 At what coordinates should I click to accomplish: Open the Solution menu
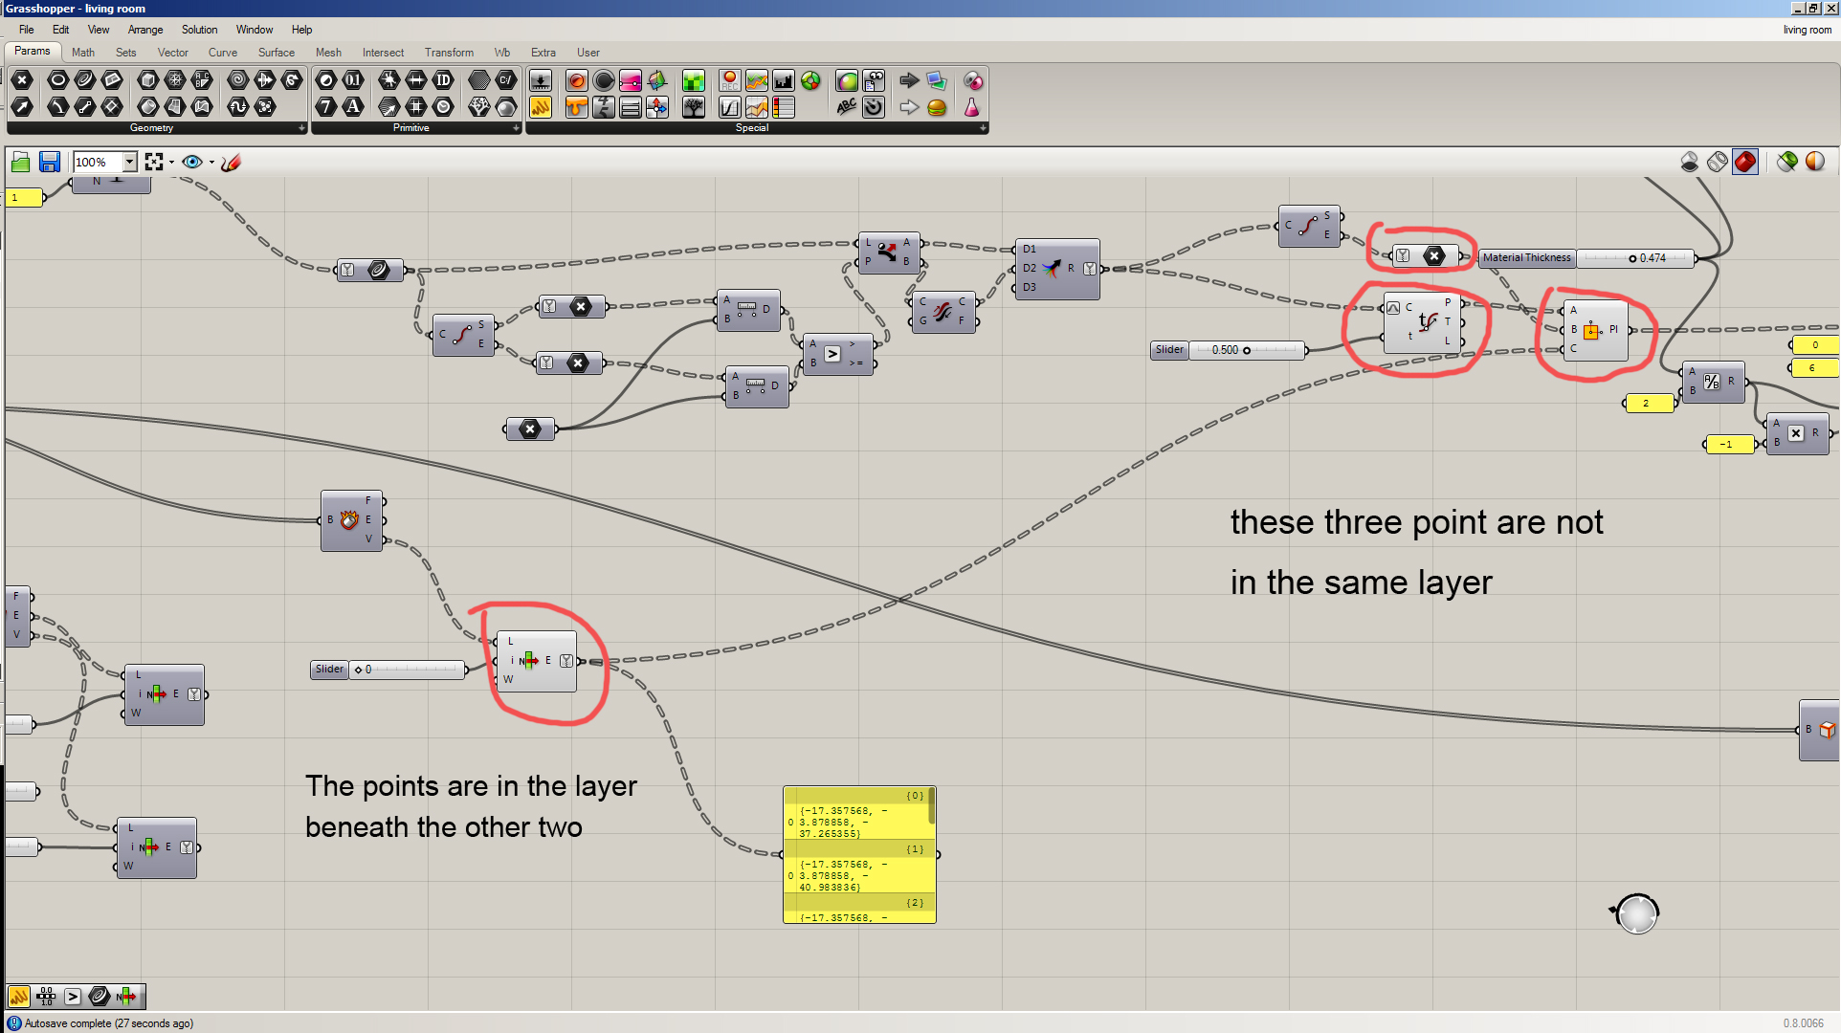pyautogui.click(x=199, y=30)
